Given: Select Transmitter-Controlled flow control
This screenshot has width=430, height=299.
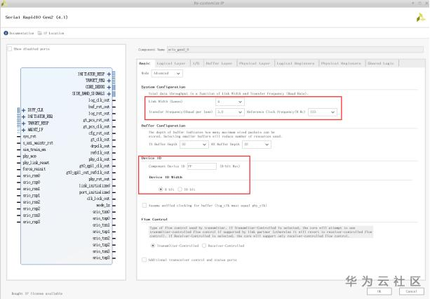Looking at the screenshot, I should (x=153, y=246).
